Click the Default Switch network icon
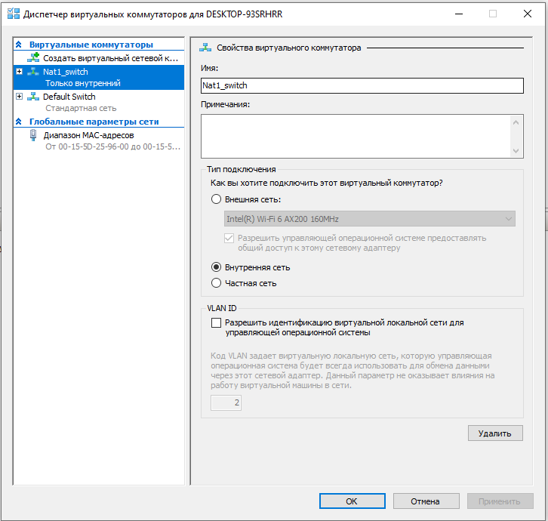 [x=32, y=97]
